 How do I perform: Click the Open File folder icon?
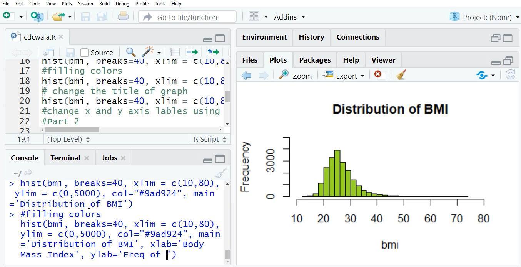pos(58,16)
